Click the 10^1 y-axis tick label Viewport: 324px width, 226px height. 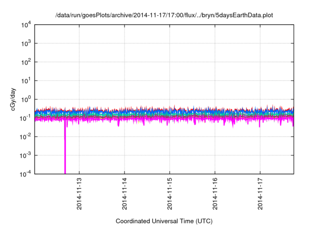tap(26, 81)
